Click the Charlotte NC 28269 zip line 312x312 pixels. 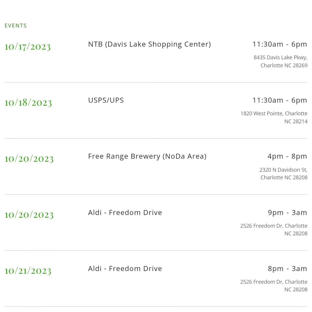click(x=284, y=65)
